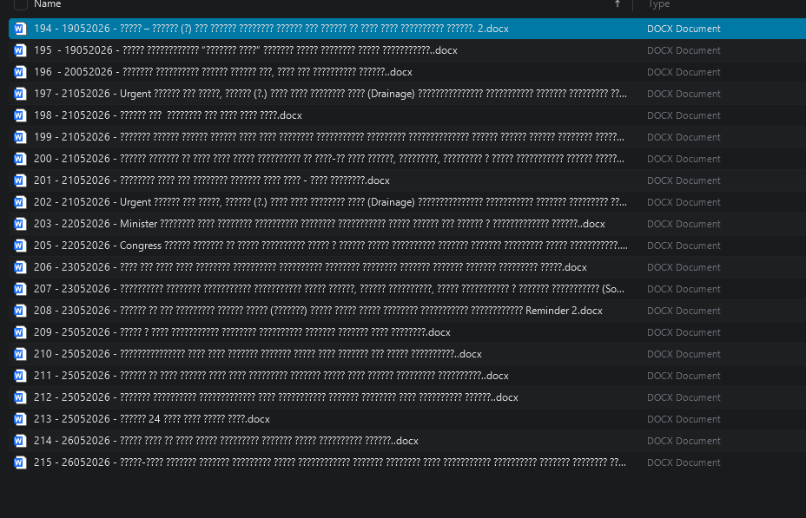Click the Word icon of file 208 - 23052026
806x518 pixels.
[x=20, y=311]
